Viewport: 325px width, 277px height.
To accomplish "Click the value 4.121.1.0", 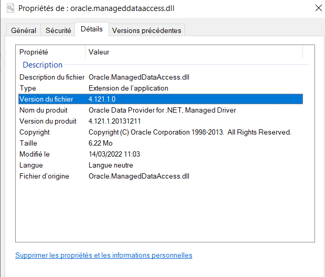I will (102, 99).
